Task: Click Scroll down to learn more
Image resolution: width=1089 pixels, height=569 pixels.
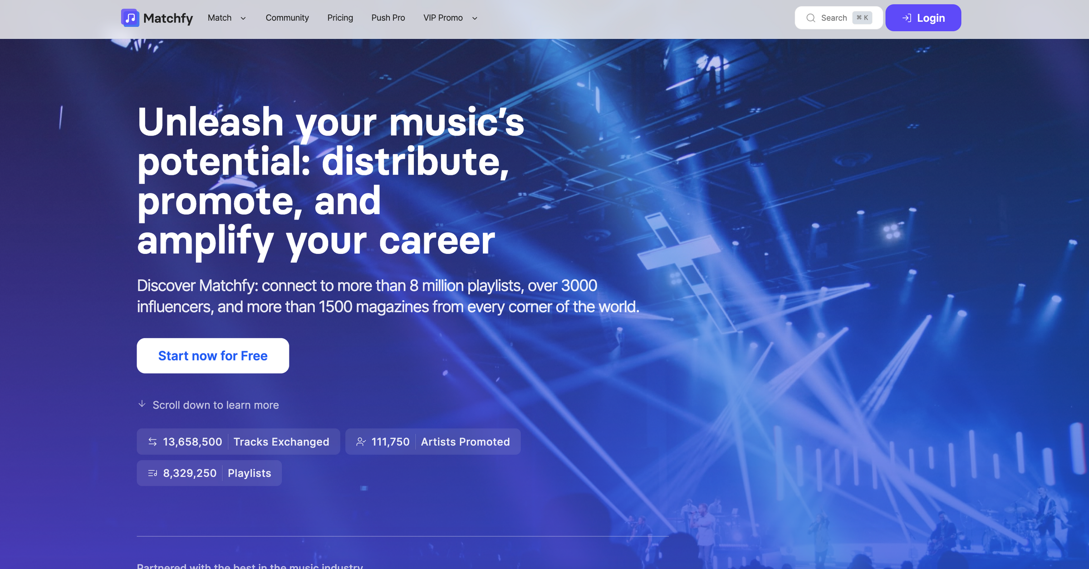Action: 216,404
